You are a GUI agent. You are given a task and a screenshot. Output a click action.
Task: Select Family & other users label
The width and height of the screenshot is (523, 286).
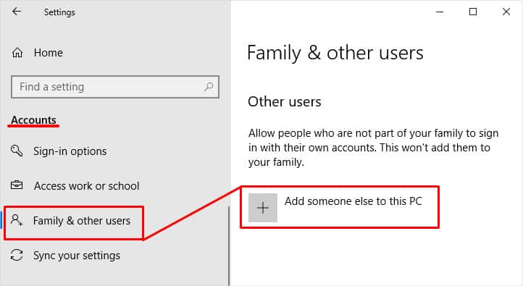tap(82, 221)
